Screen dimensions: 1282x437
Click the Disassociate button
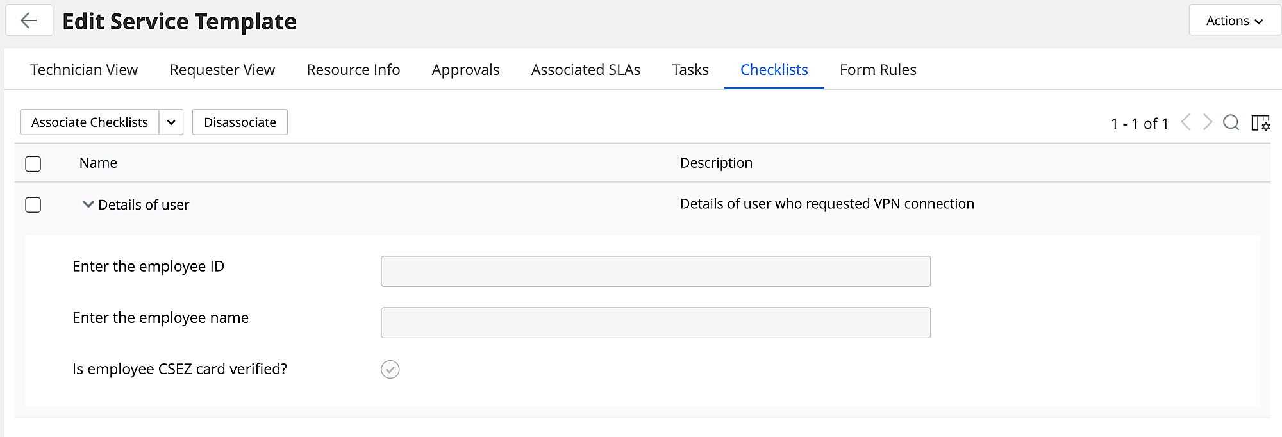coord(240,122)
